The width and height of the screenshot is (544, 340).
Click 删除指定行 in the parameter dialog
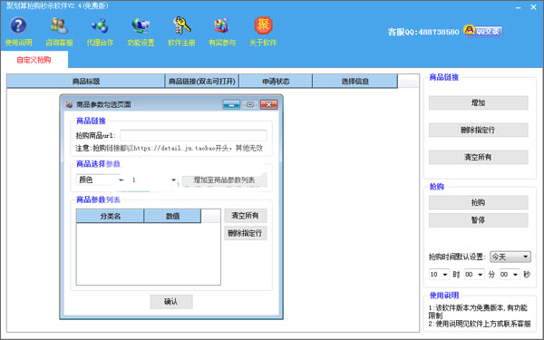246,233
